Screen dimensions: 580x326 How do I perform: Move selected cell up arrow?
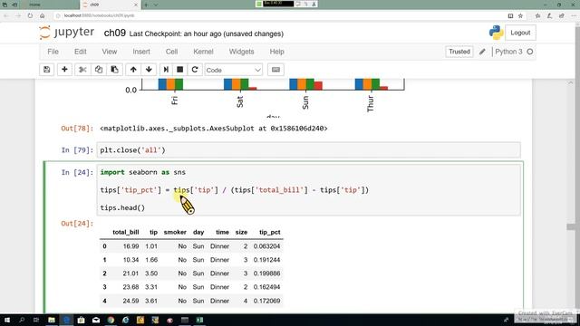click(x=133, y=70)
